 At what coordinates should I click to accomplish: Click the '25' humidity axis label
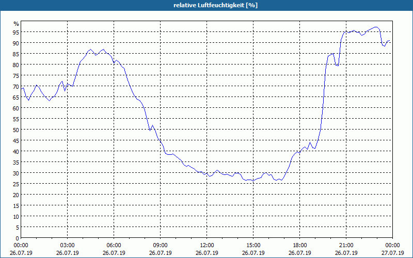coord(15,184)
